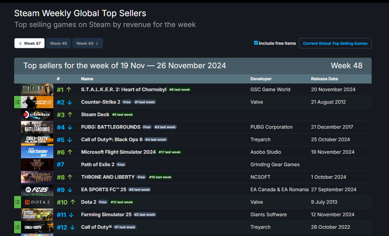Viewport: 389px width, 236px height.
Task: Click the Throne and Liberty thumbnail
Action: [37, 177]
